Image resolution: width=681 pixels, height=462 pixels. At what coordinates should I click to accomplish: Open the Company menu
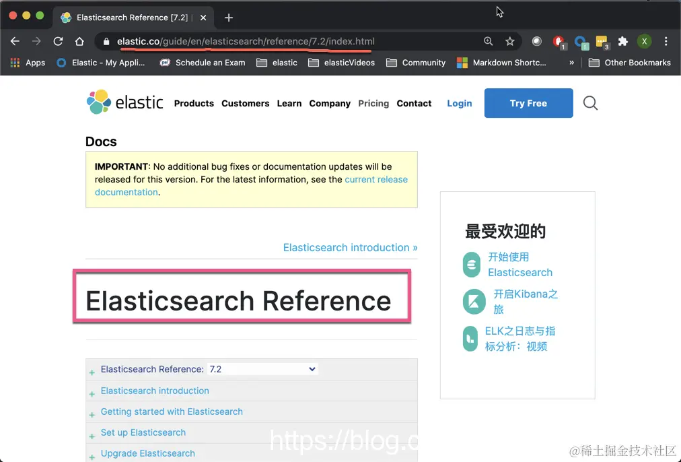pyautogui.click(x=330, y=104)
